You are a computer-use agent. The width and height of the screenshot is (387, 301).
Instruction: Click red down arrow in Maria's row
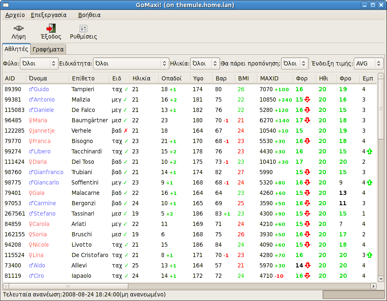coord(307,120)
